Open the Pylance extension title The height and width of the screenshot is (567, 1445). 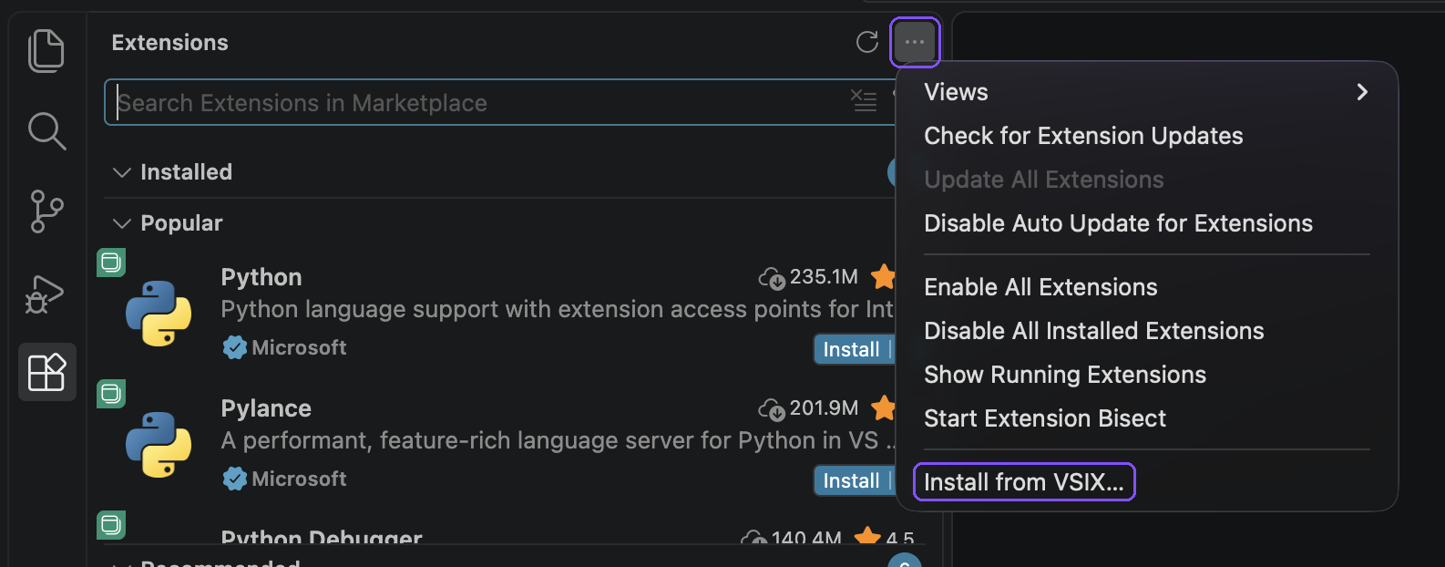[266, 408]
